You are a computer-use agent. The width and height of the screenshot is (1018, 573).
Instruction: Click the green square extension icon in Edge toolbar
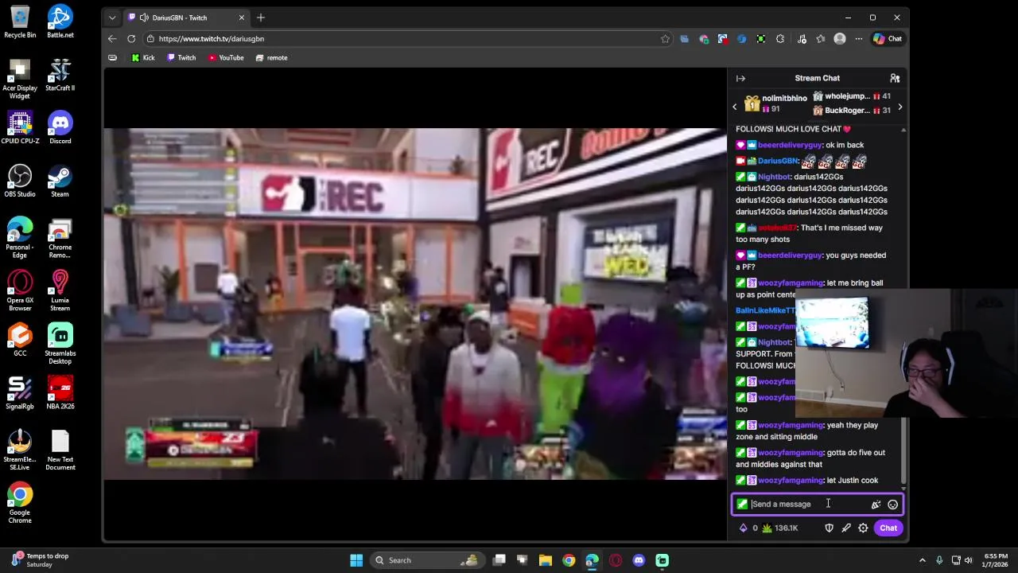coord(761,38)
